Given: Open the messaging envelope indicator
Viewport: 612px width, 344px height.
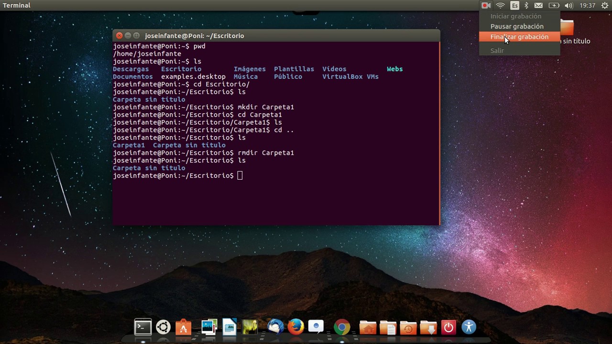Looking at the screenshot, I should click(538, 5).
